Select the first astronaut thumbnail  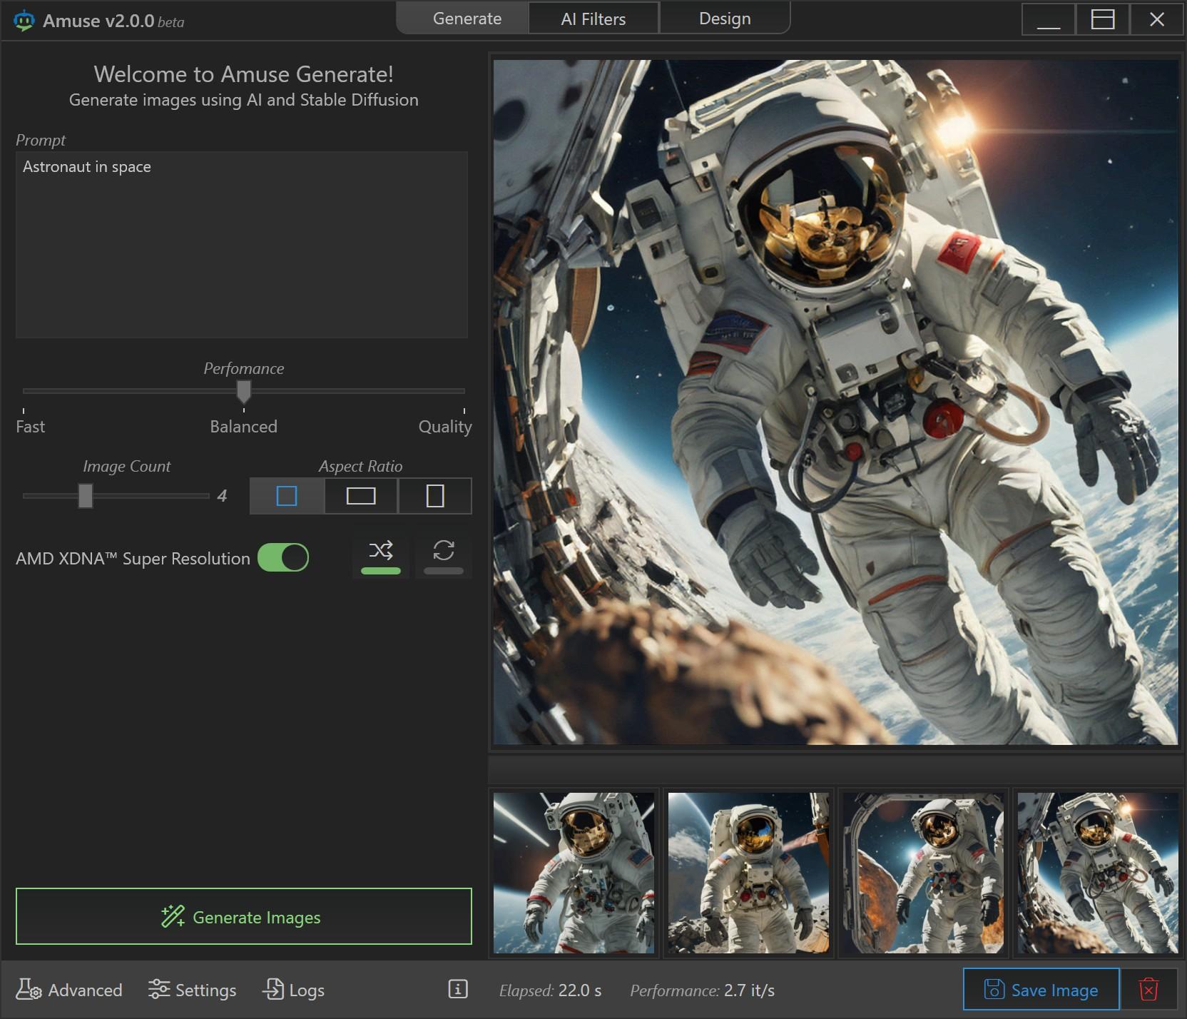tap(574, 873)
